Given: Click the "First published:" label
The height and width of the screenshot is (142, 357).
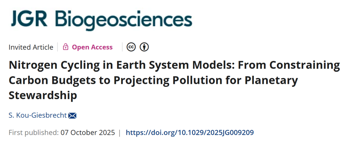Looking at the screenshot, I should [x=34, y=132].
